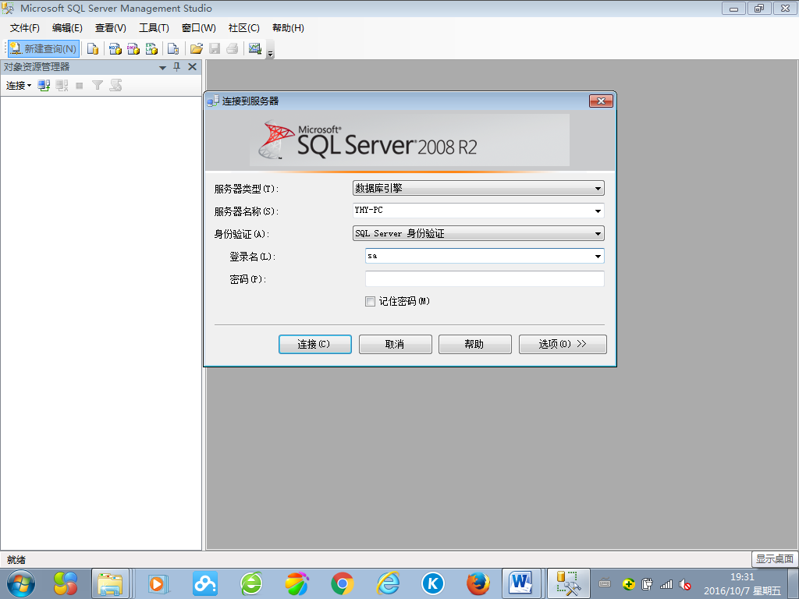Screen dimensions: 799x599
Task: Open the 编辑(E) menu
Action: 67,28
